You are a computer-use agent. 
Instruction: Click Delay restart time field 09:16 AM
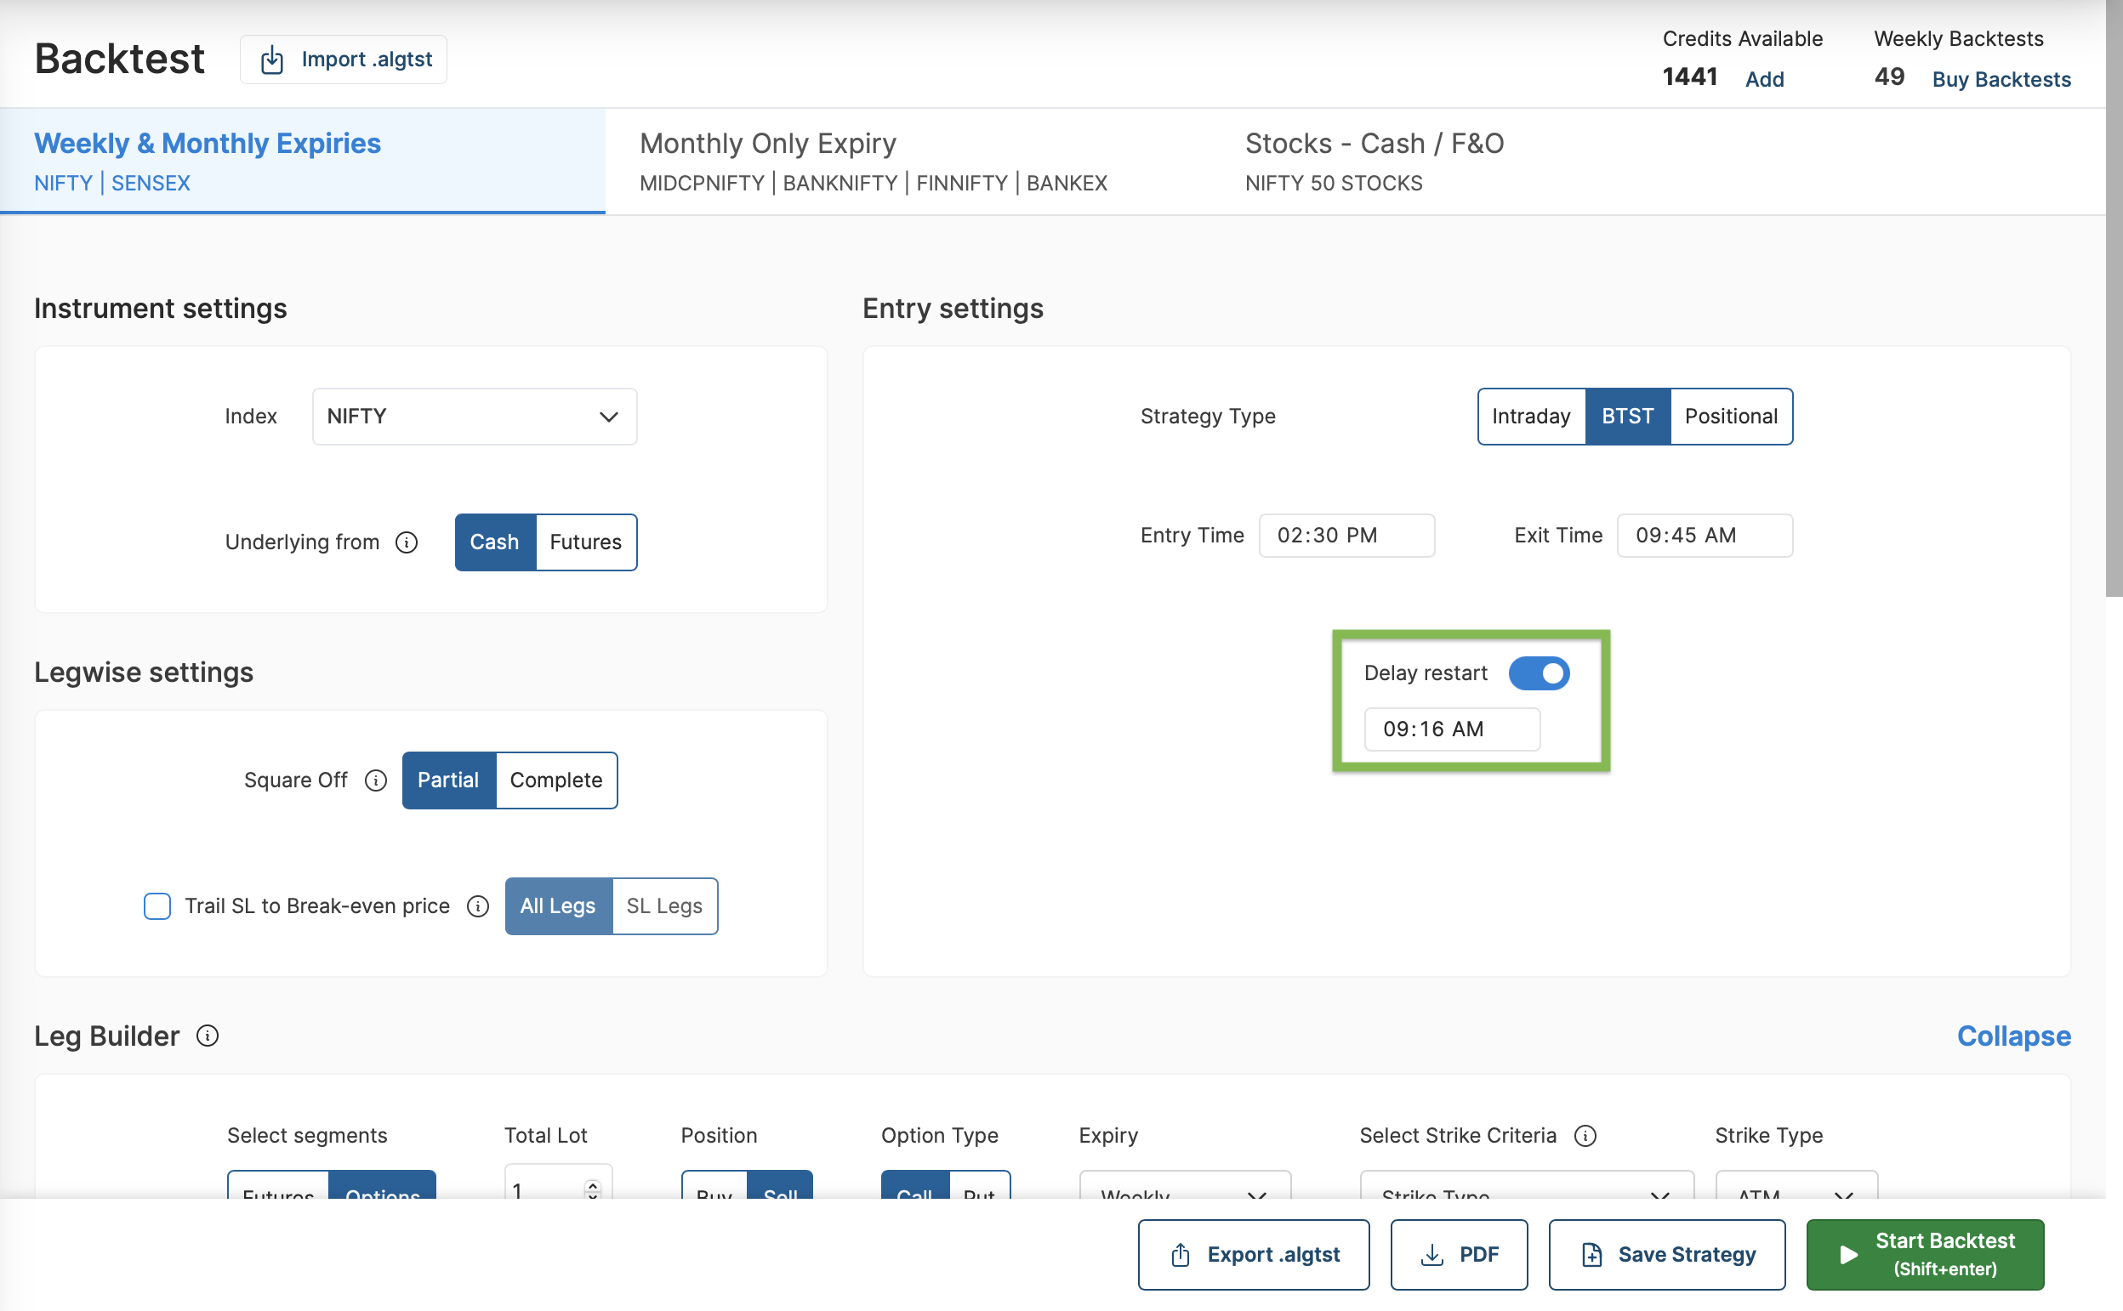1453,729
